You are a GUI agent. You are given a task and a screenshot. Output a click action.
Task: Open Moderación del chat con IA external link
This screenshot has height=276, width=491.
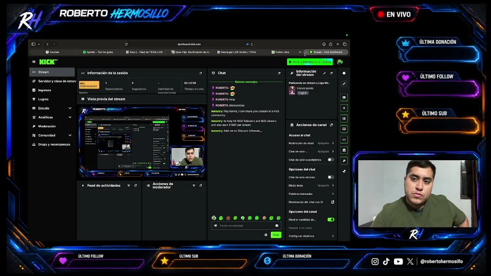coord(333,202)
